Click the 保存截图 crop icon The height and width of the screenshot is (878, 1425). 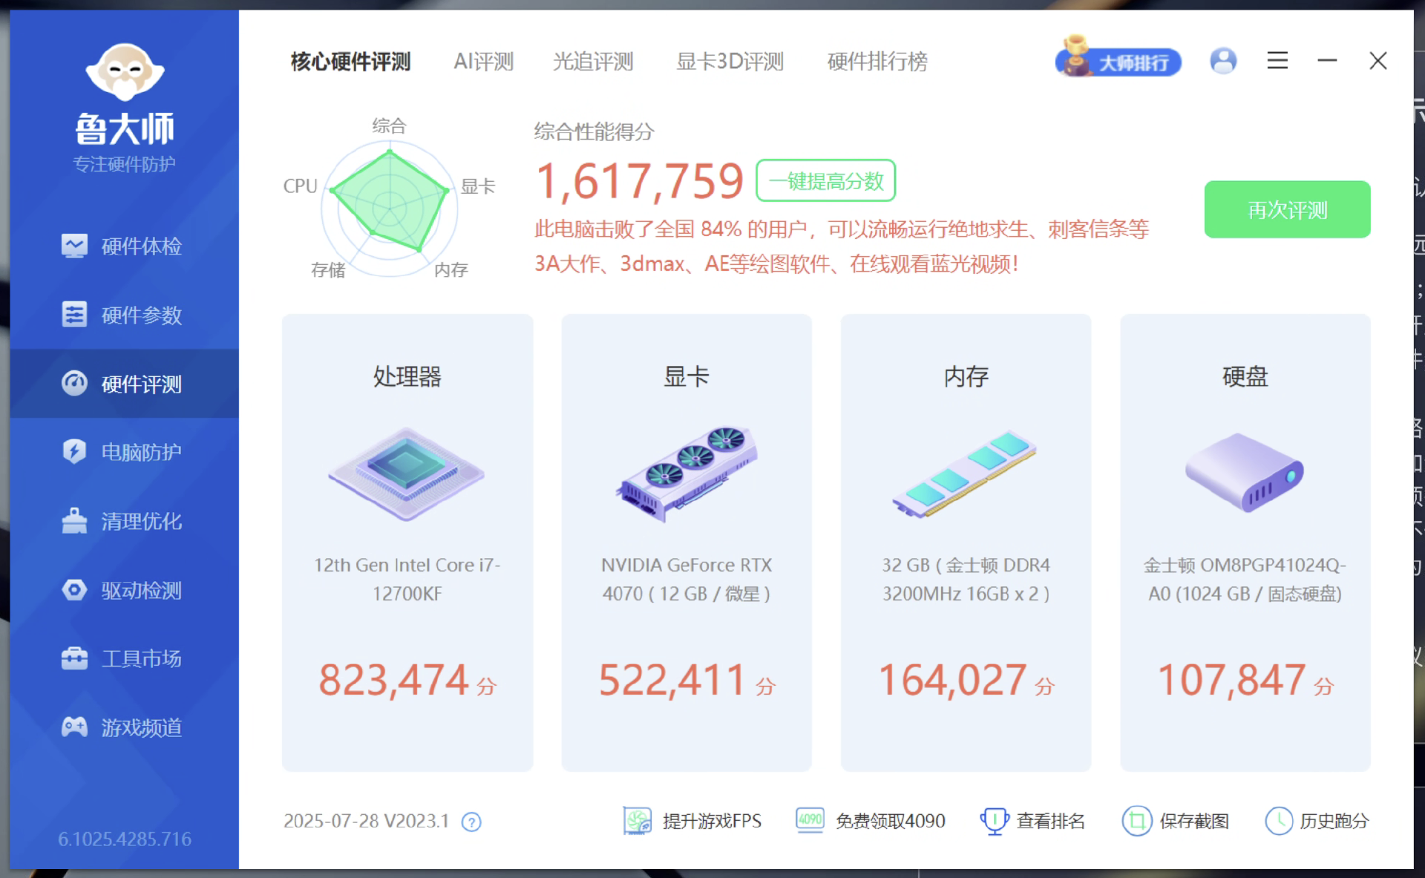pyautogui.click(x=1136, y=821)
